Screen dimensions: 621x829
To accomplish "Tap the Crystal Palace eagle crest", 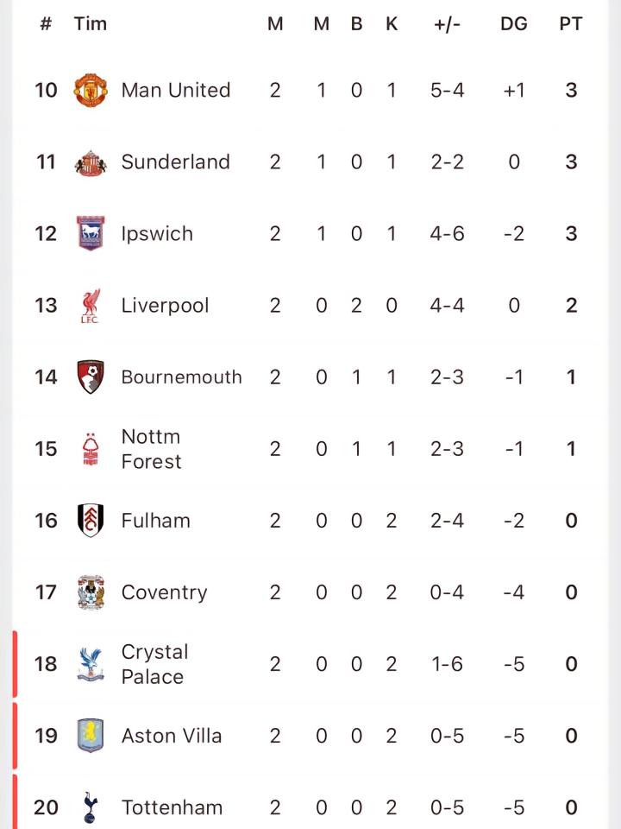I will [x=91, y=664].
